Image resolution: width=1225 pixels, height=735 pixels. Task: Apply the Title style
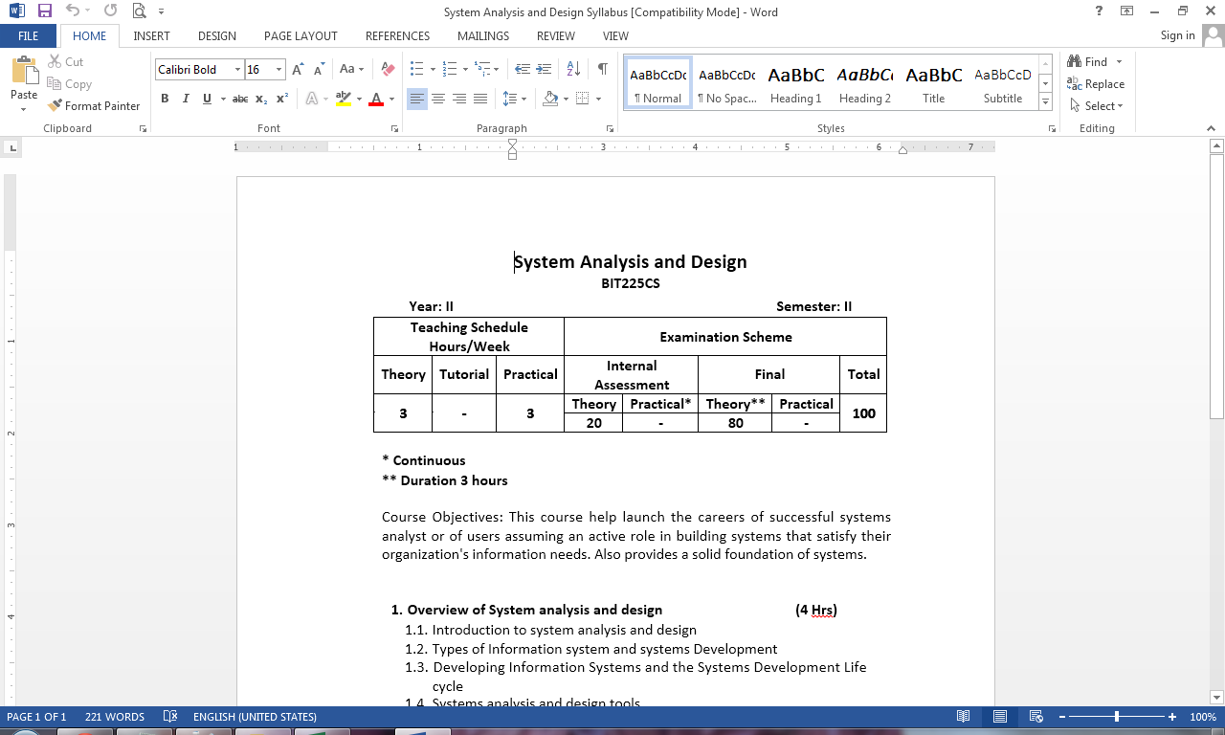(933, 84)
